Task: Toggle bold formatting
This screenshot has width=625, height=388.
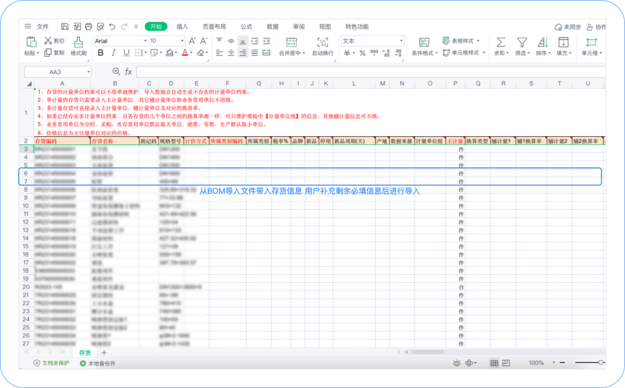Action: coord(100,53)
